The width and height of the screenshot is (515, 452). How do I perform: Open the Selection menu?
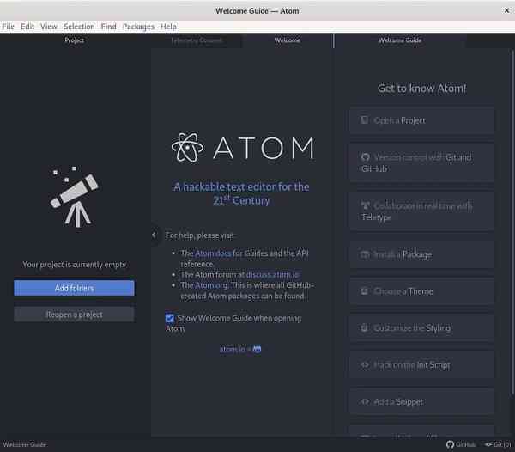coord(79,27)
